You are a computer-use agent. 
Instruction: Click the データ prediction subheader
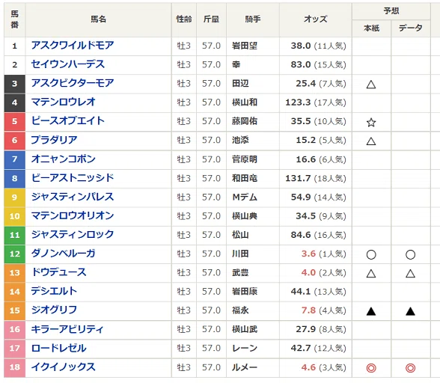[411, 28]
